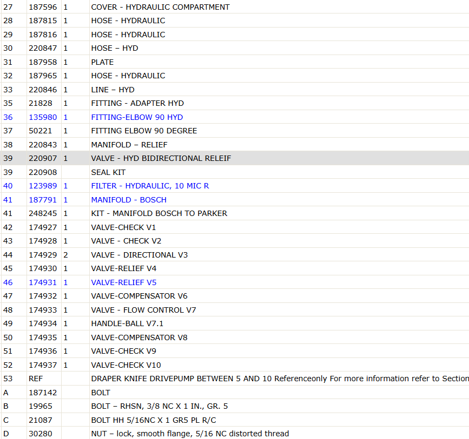Click item reference number 36 link
Viewport: 469px width, 439px height.
[8, 117]
